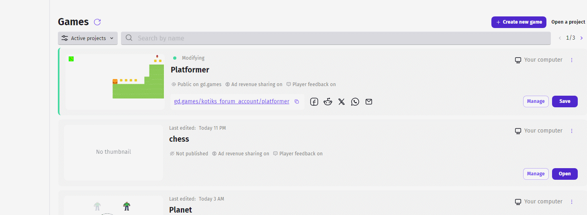Click the Platformer game thumbnail

[x=115, y=82]
